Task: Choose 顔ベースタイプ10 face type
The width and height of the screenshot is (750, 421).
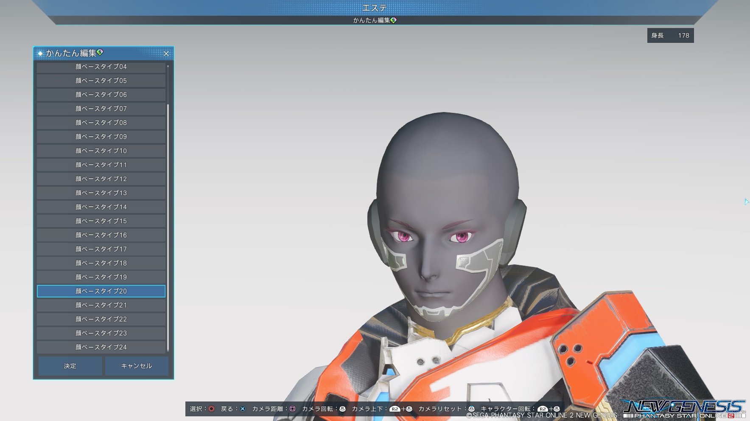Action: [101, 151]
